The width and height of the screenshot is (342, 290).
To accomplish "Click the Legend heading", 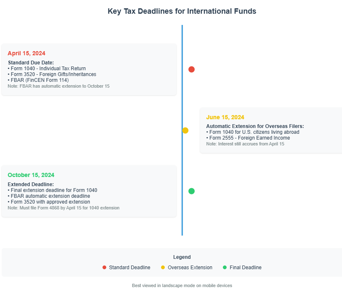I will click(182, 257).
